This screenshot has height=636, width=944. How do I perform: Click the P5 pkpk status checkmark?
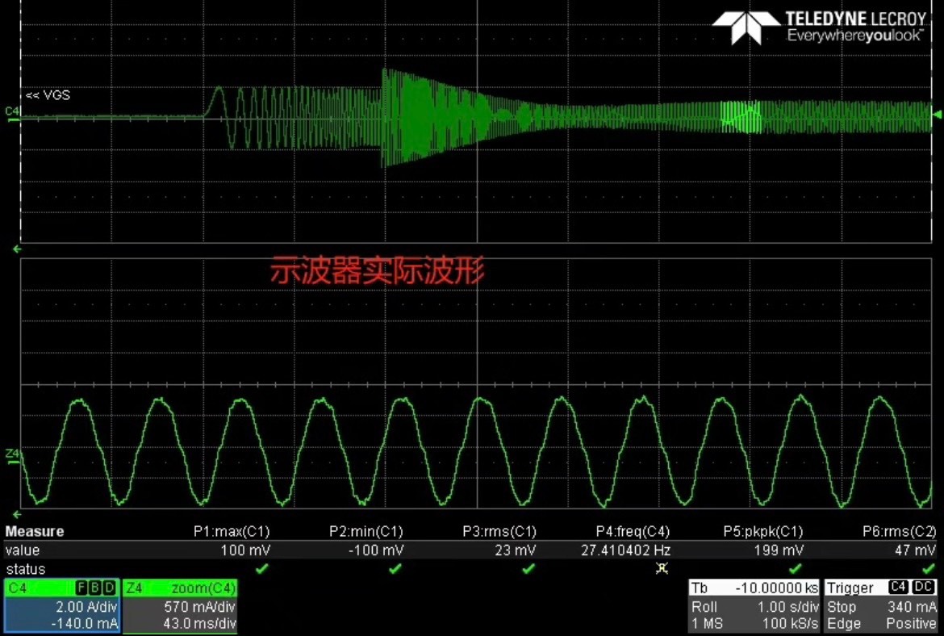coord(795,568)
